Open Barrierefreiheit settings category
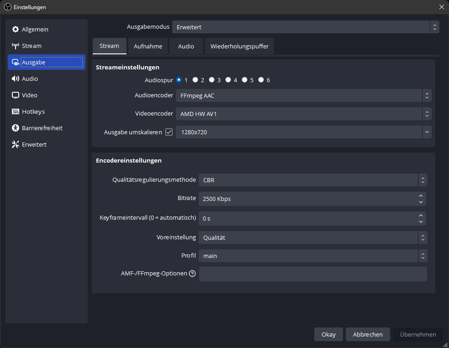449x348 pixels. tap(47, 128)
